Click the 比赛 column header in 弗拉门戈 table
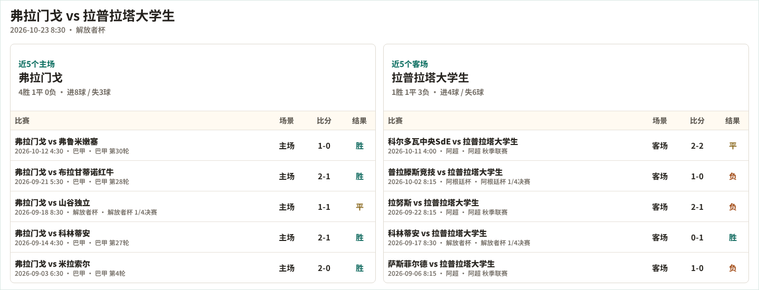Screen dimensions: 759x290 pyautogui.click(x=22, y=121)
